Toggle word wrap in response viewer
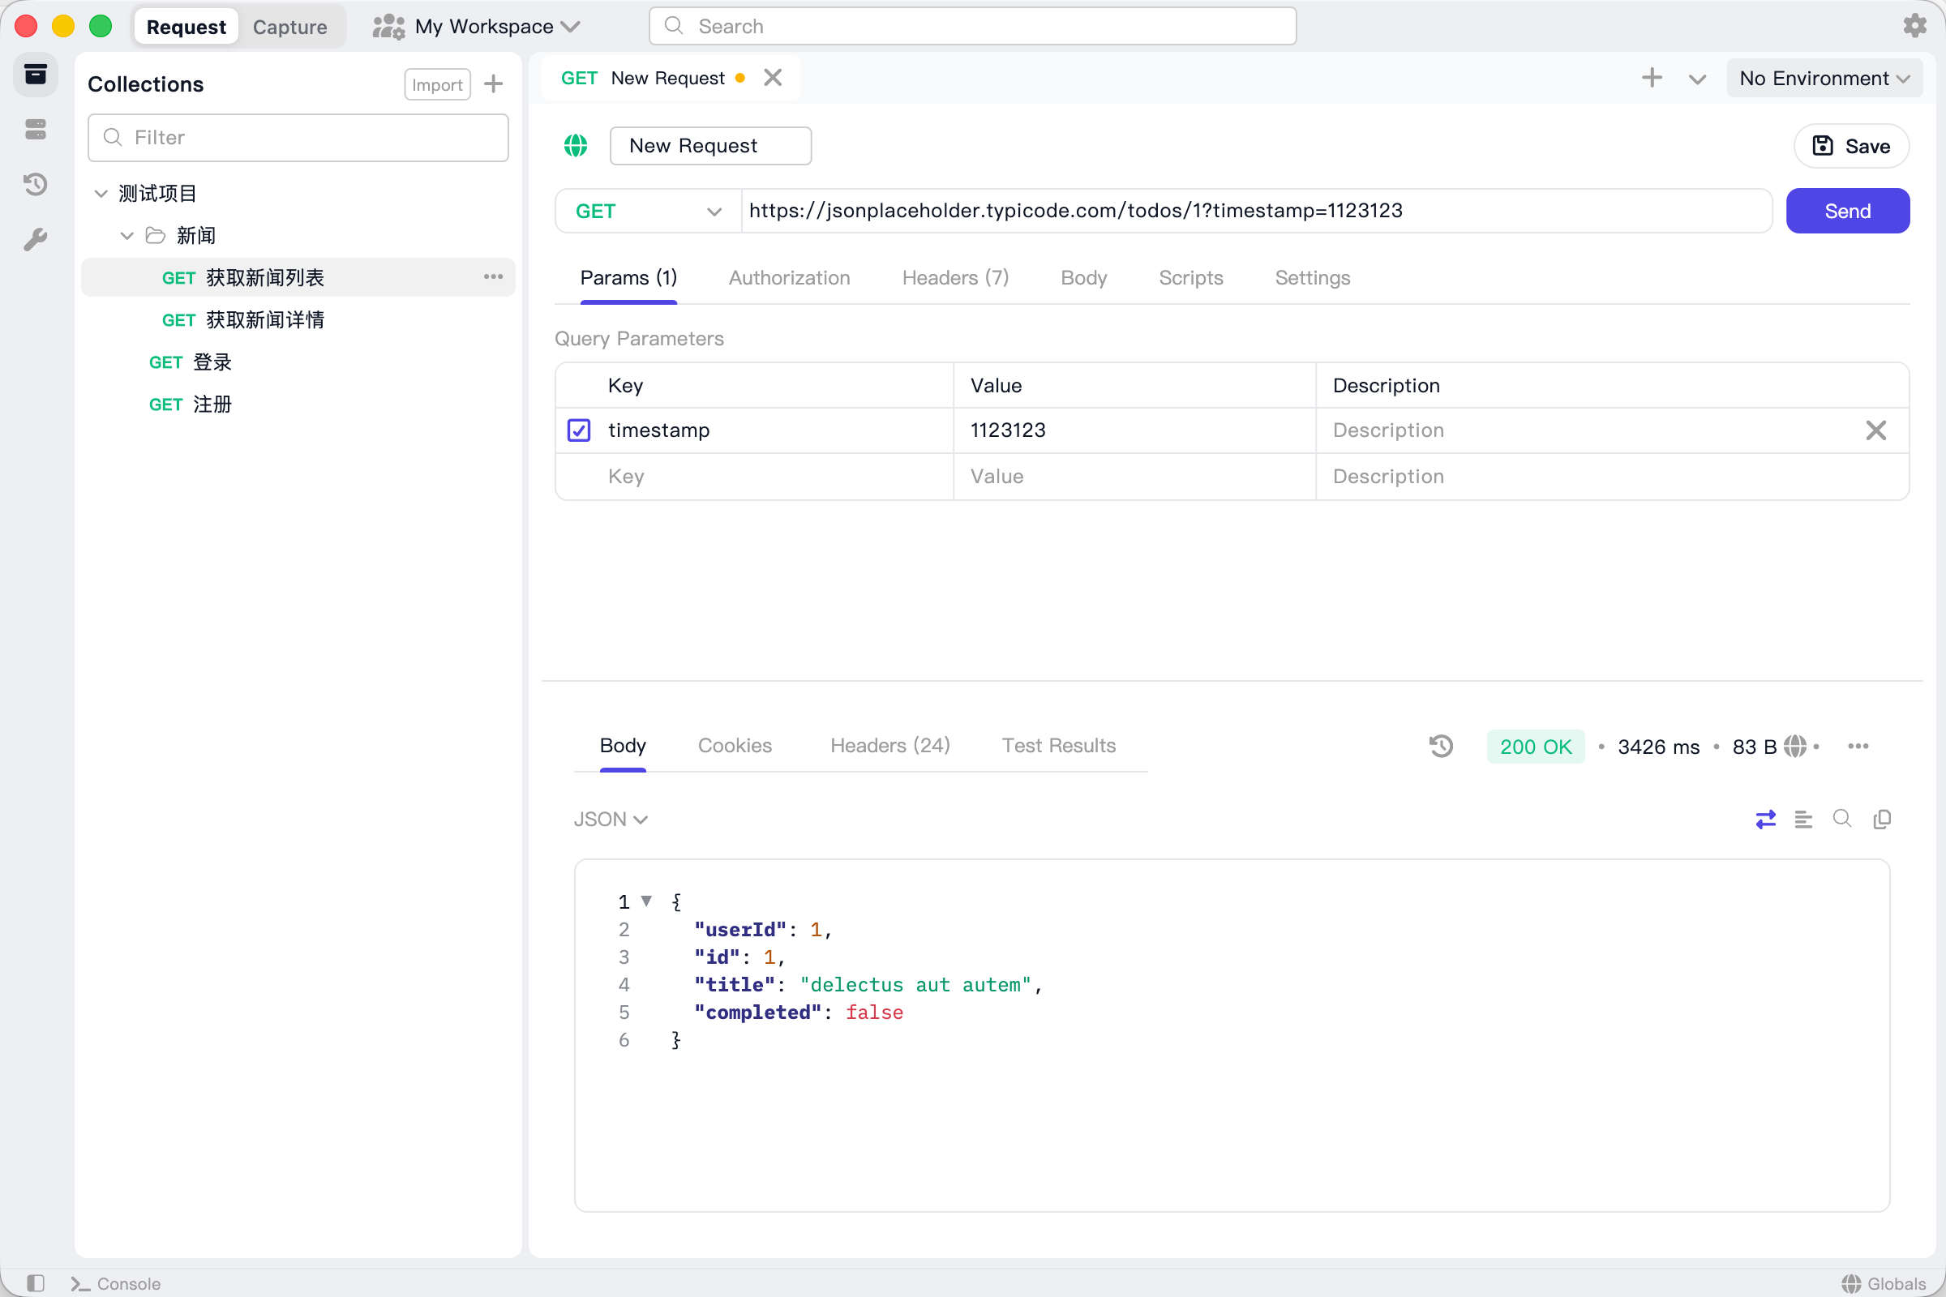Screen dimensions: 1946x1297 coord(1766,819)
